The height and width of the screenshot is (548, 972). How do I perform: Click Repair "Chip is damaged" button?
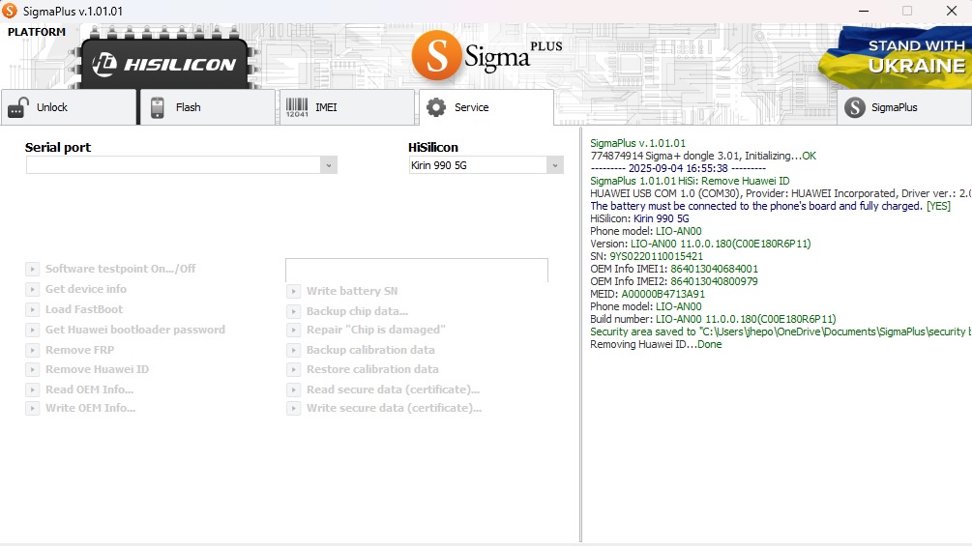coord(367,330)
